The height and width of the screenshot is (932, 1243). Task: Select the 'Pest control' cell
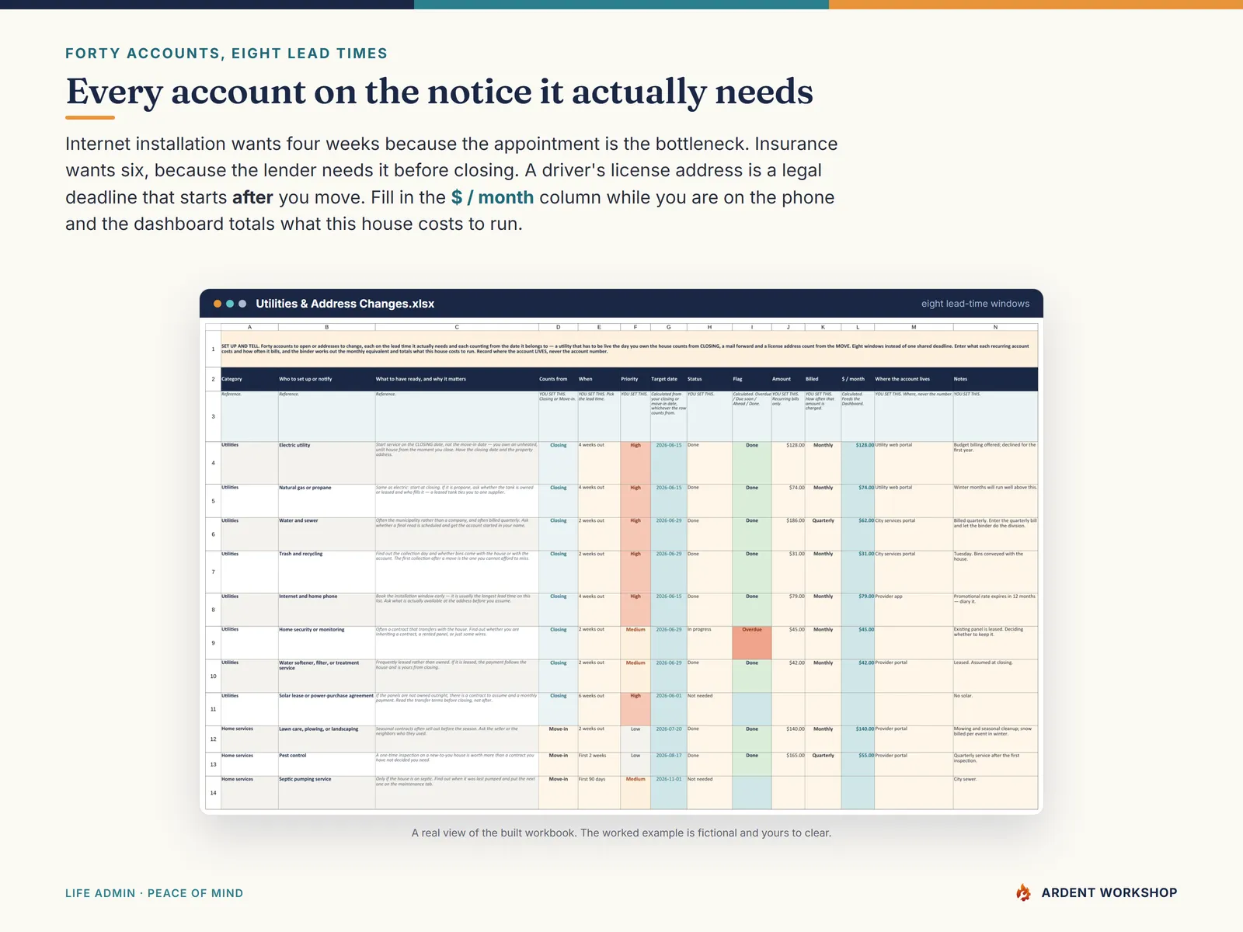(326, 764)
